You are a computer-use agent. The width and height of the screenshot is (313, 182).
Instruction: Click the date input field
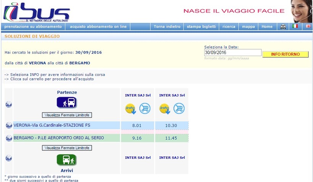[232, 53]
